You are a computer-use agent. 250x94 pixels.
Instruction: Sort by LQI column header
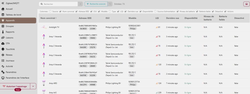point(157,18)
